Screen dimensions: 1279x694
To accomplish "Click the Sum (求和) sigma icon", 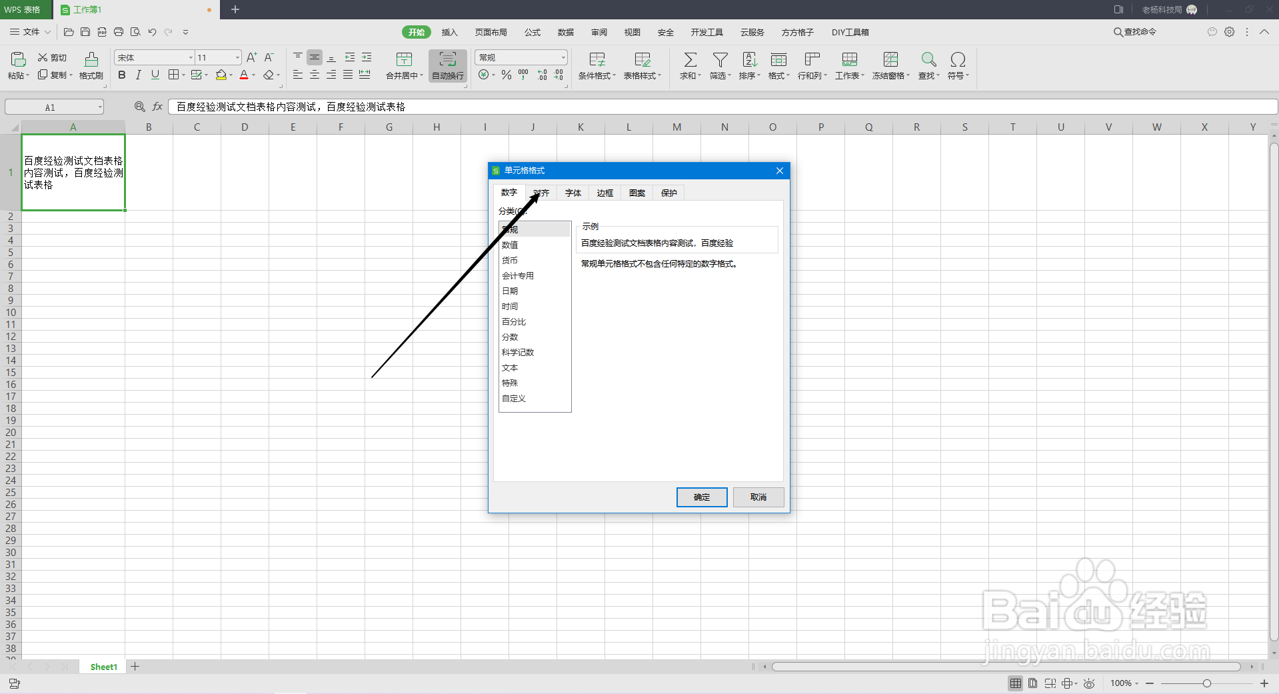I will coord(690,59).
